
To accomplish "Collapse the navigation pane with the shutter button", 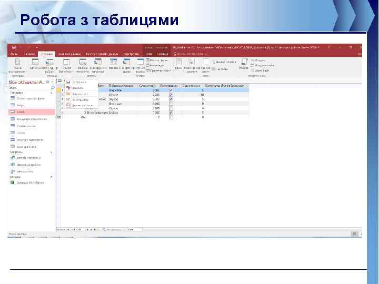I will (x=52, y=83).
